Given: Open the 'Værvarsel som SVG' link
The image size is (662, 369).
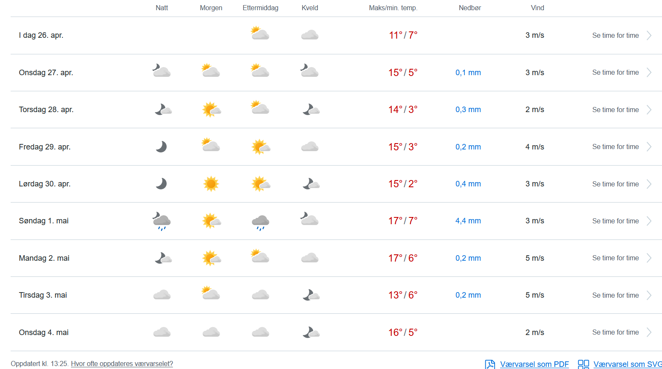Looking at the screenshot, I should pyautogui.click(x=627, y=364).
